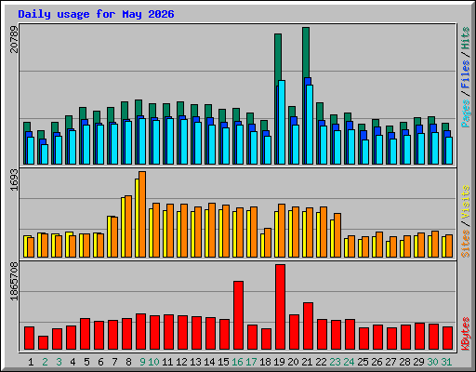The width and height of the screenshot is (476, 372).
Task: Select day 1 on the date axis
Action: click(31, 362)
